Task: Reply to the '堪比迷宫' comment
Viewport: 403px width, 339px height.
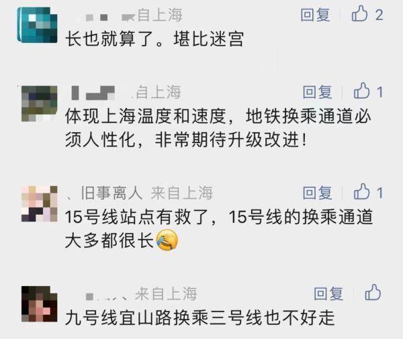Action: click(x=316, y=15)
